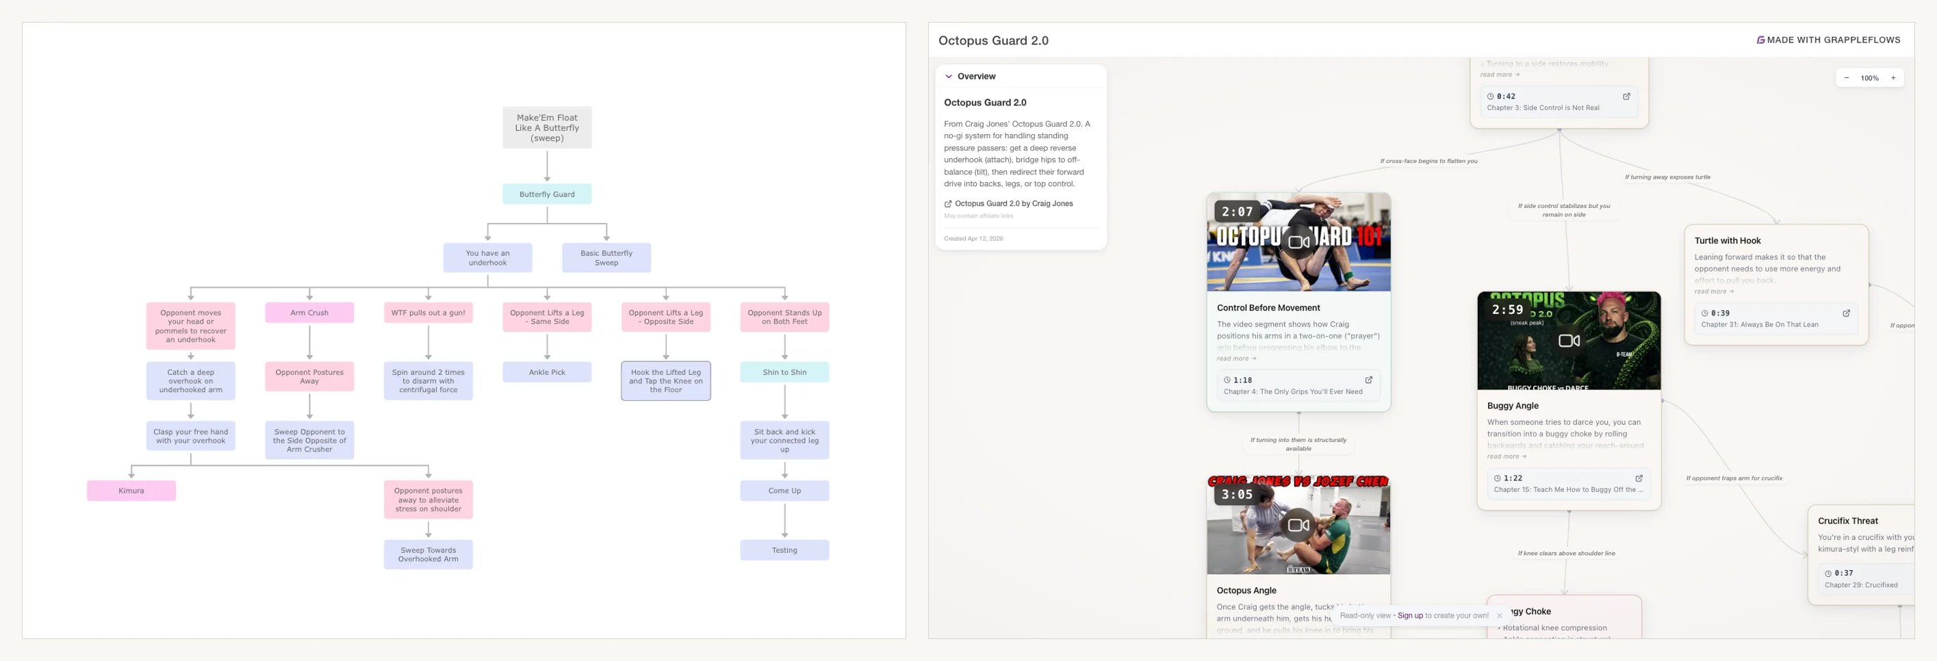
Task: Open Chapter 29: Crucifixed clip
Action: point(1867,579)
